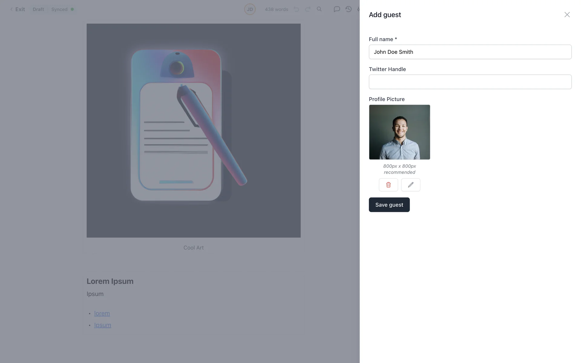This screenshot has width=581, height=363.
Task: Select the guest profile picture thumbnail
Action: [399, 132]
